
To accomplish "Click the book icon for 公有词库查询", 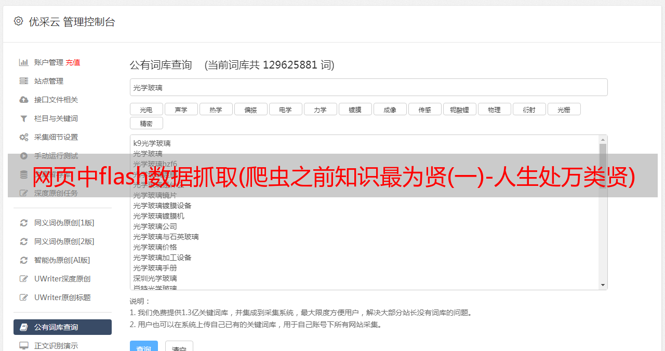I will (24, 327).
